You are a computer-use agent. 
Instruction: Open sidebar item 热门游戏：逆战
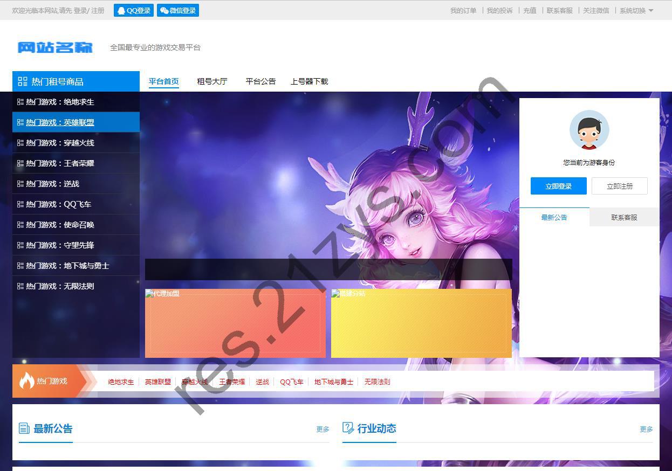(x=76, y=184)
